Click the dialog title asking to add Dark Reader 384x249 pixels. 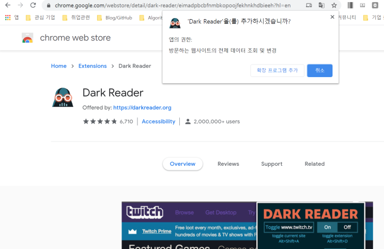tap(239, 22)
